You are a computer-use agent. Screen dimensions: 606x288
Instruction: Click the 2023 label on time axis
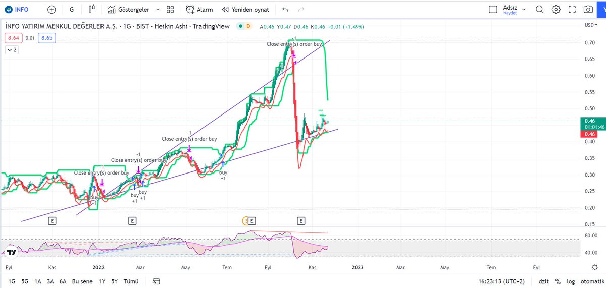357,267
